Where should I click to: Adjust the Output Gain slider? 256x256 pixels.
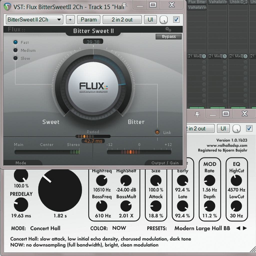click(x=139, y=152)
